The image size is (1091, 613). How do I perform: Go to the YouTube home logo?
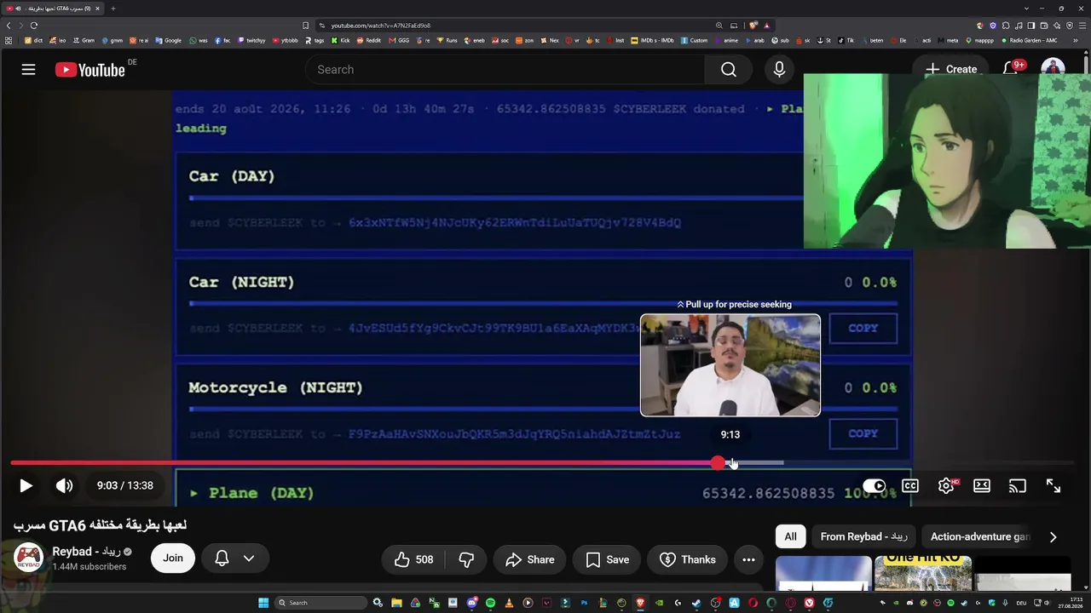coord(90,70)
